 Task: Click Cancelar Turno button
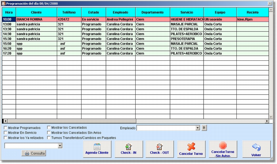click(x=191, y=149)
